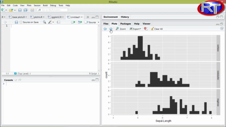Switch to the base plots.R tab

click(18, 17)
